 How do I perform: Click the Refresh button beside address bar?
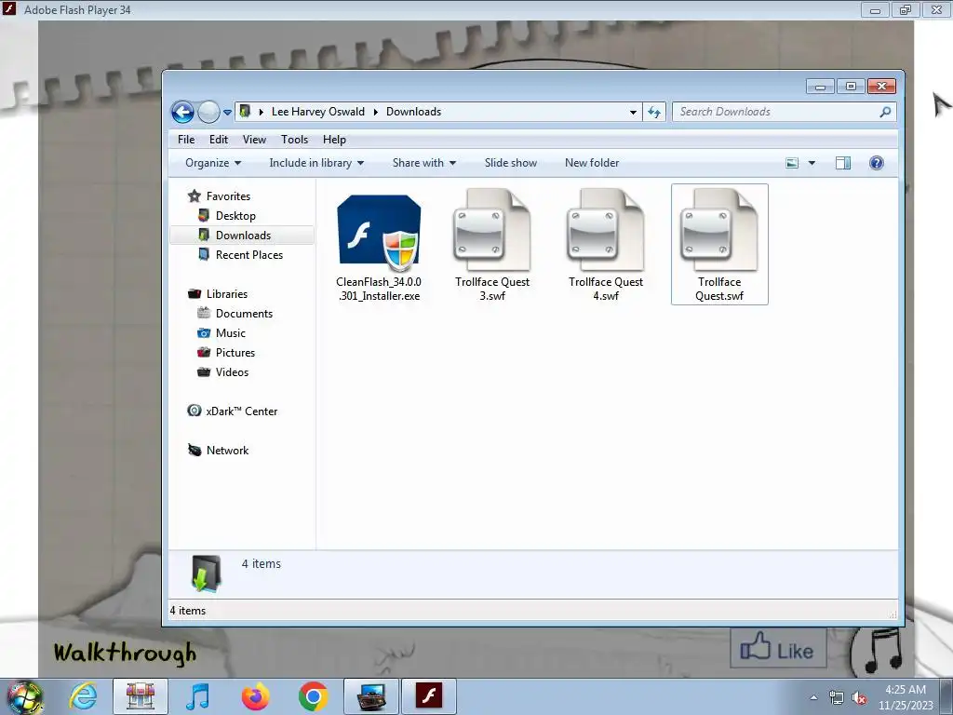(x=654, y=112)
